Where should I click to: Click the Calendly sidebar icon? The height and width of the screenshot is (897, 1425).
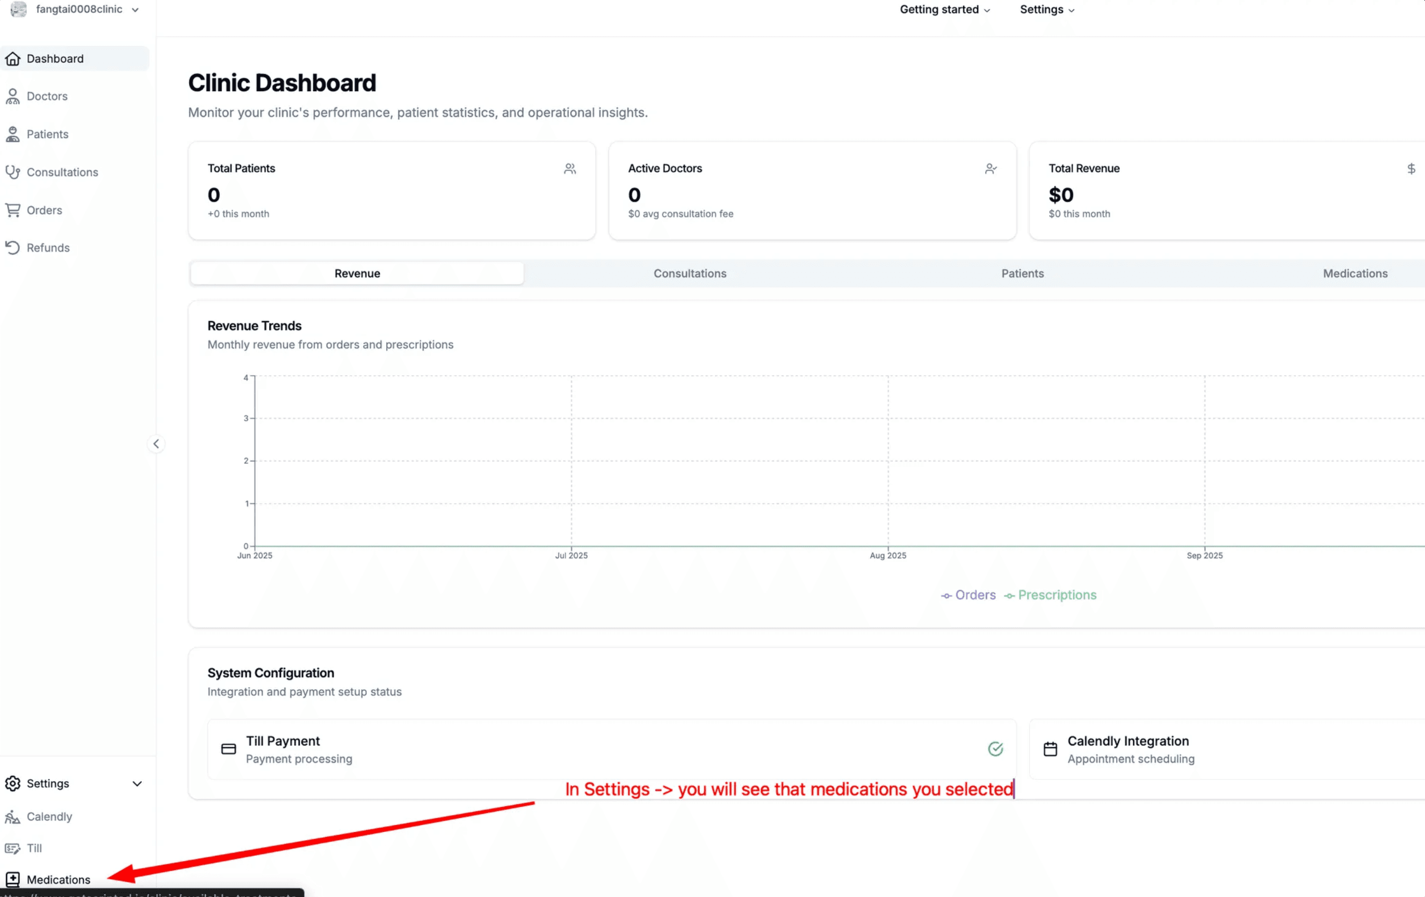12,816
